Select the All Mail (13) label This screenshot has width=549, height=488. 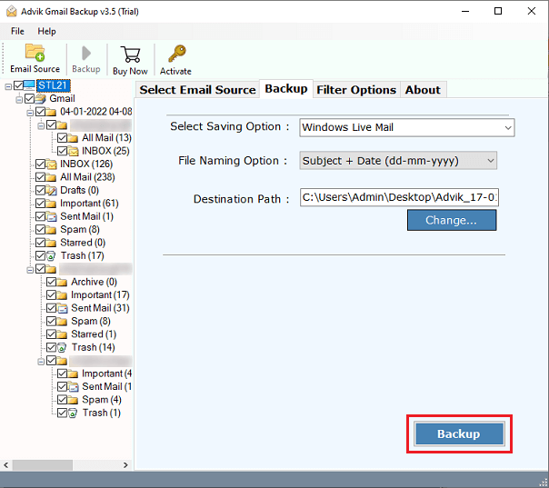click(106, 138)
